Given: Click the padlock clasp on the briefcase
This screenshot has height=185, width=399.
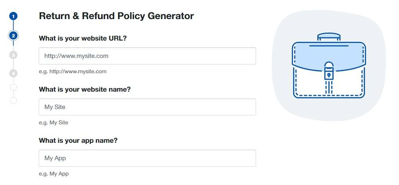Looking at the screenshot, I should [329, 72].
